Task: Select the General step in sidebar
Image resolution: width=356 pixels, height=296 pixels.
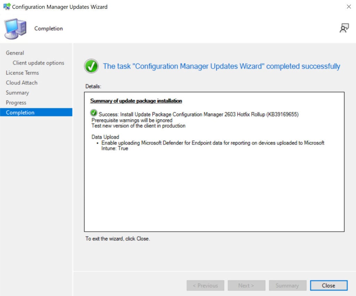Action: point(15,53)
